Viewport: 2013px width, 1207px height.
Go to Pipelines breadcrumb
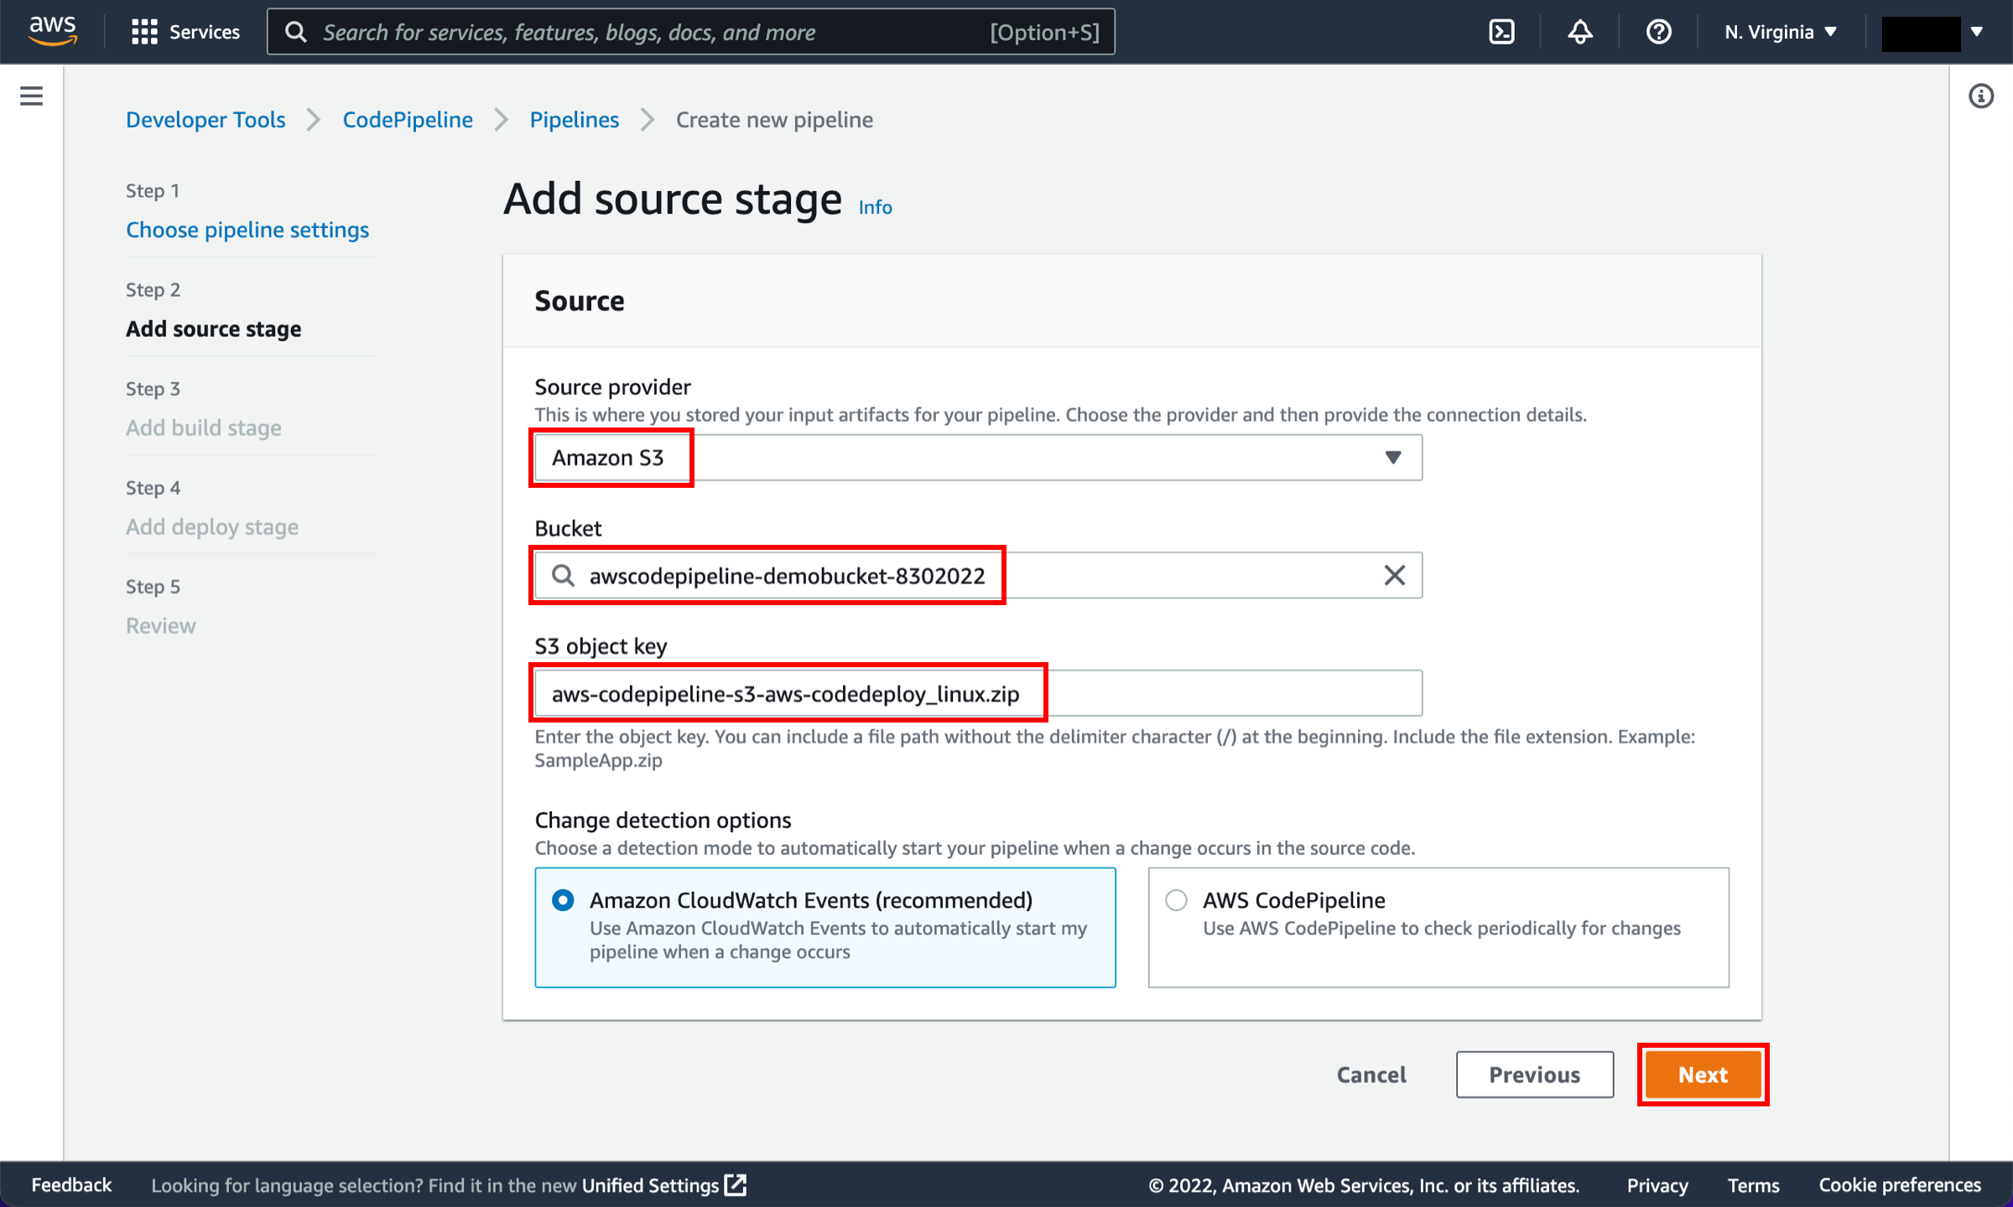coord(575,120)
